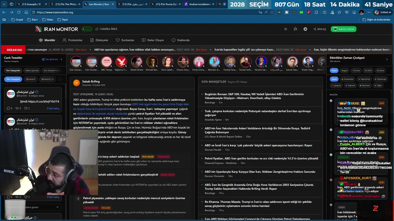Click the 1 Dakika Önce refresh indicator
The height and width of the screenshot is (221, 394).
coord(107,29)
